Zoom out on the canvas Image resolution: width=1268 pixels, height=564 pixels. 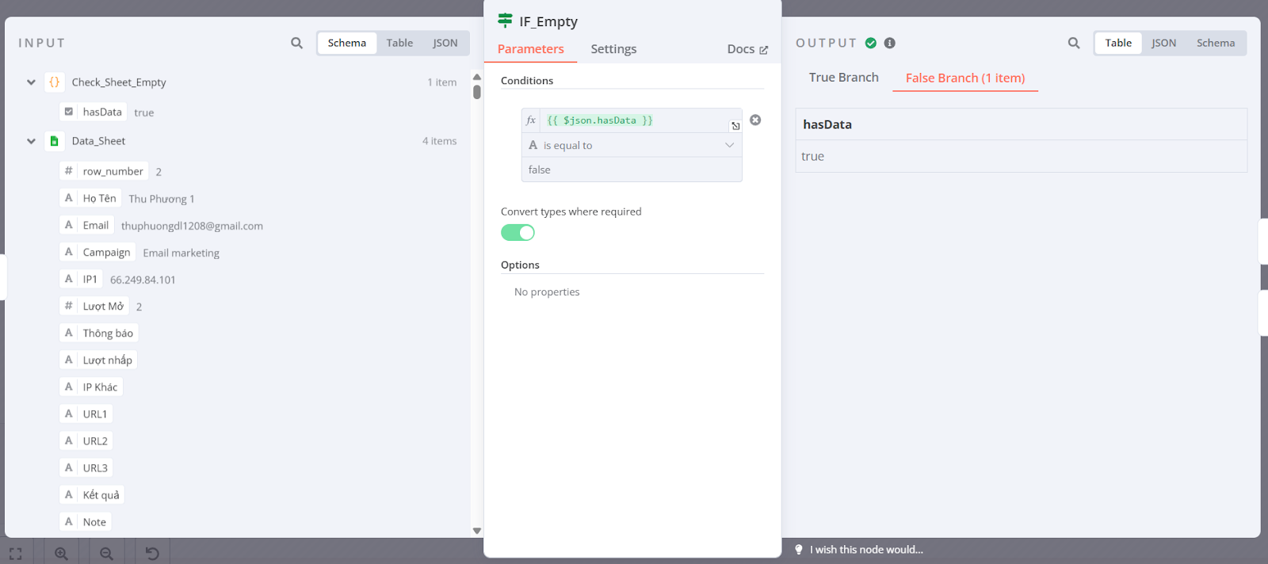(106, 554)
